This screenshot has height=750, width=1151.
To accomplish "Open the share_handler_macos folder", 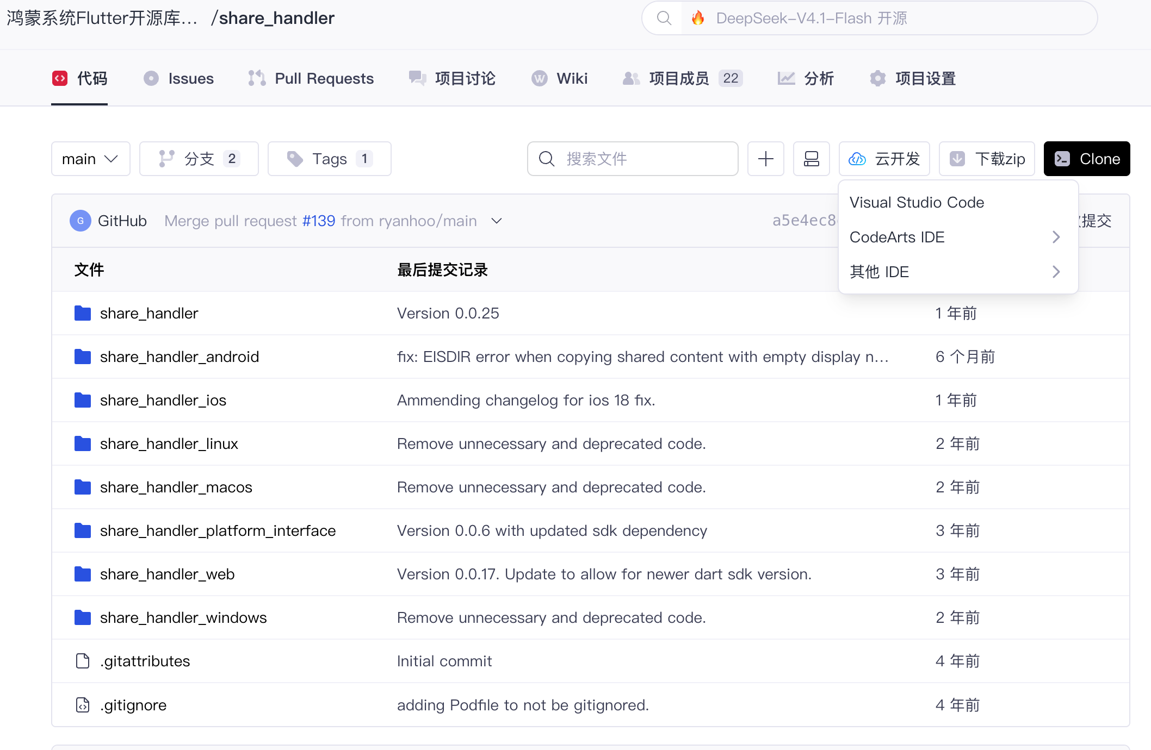I will pos(176,487).
